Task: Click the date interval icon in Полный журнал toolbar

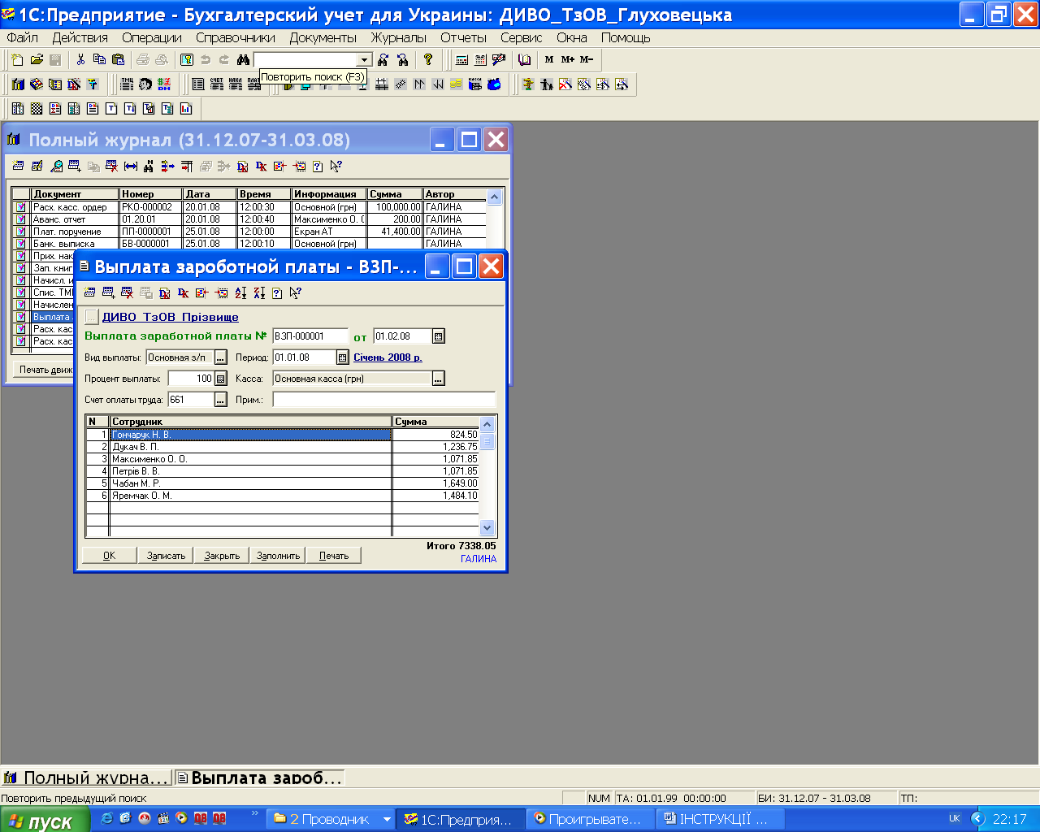Action: (131, 166)
